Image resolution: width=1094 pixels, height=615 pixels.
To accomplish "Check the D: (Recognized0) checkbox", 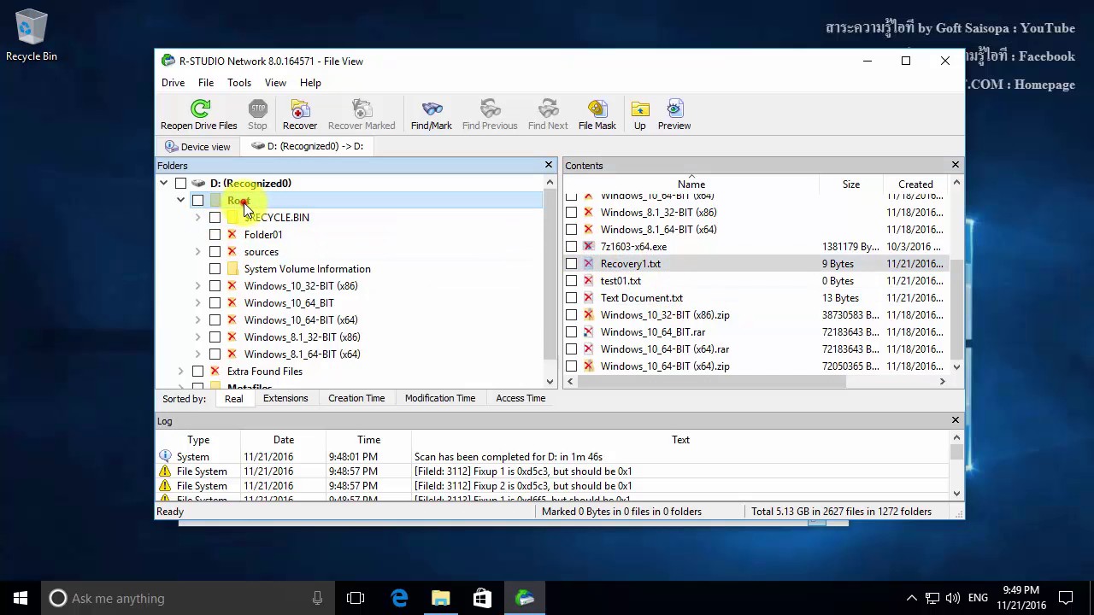I will (180, 183).
